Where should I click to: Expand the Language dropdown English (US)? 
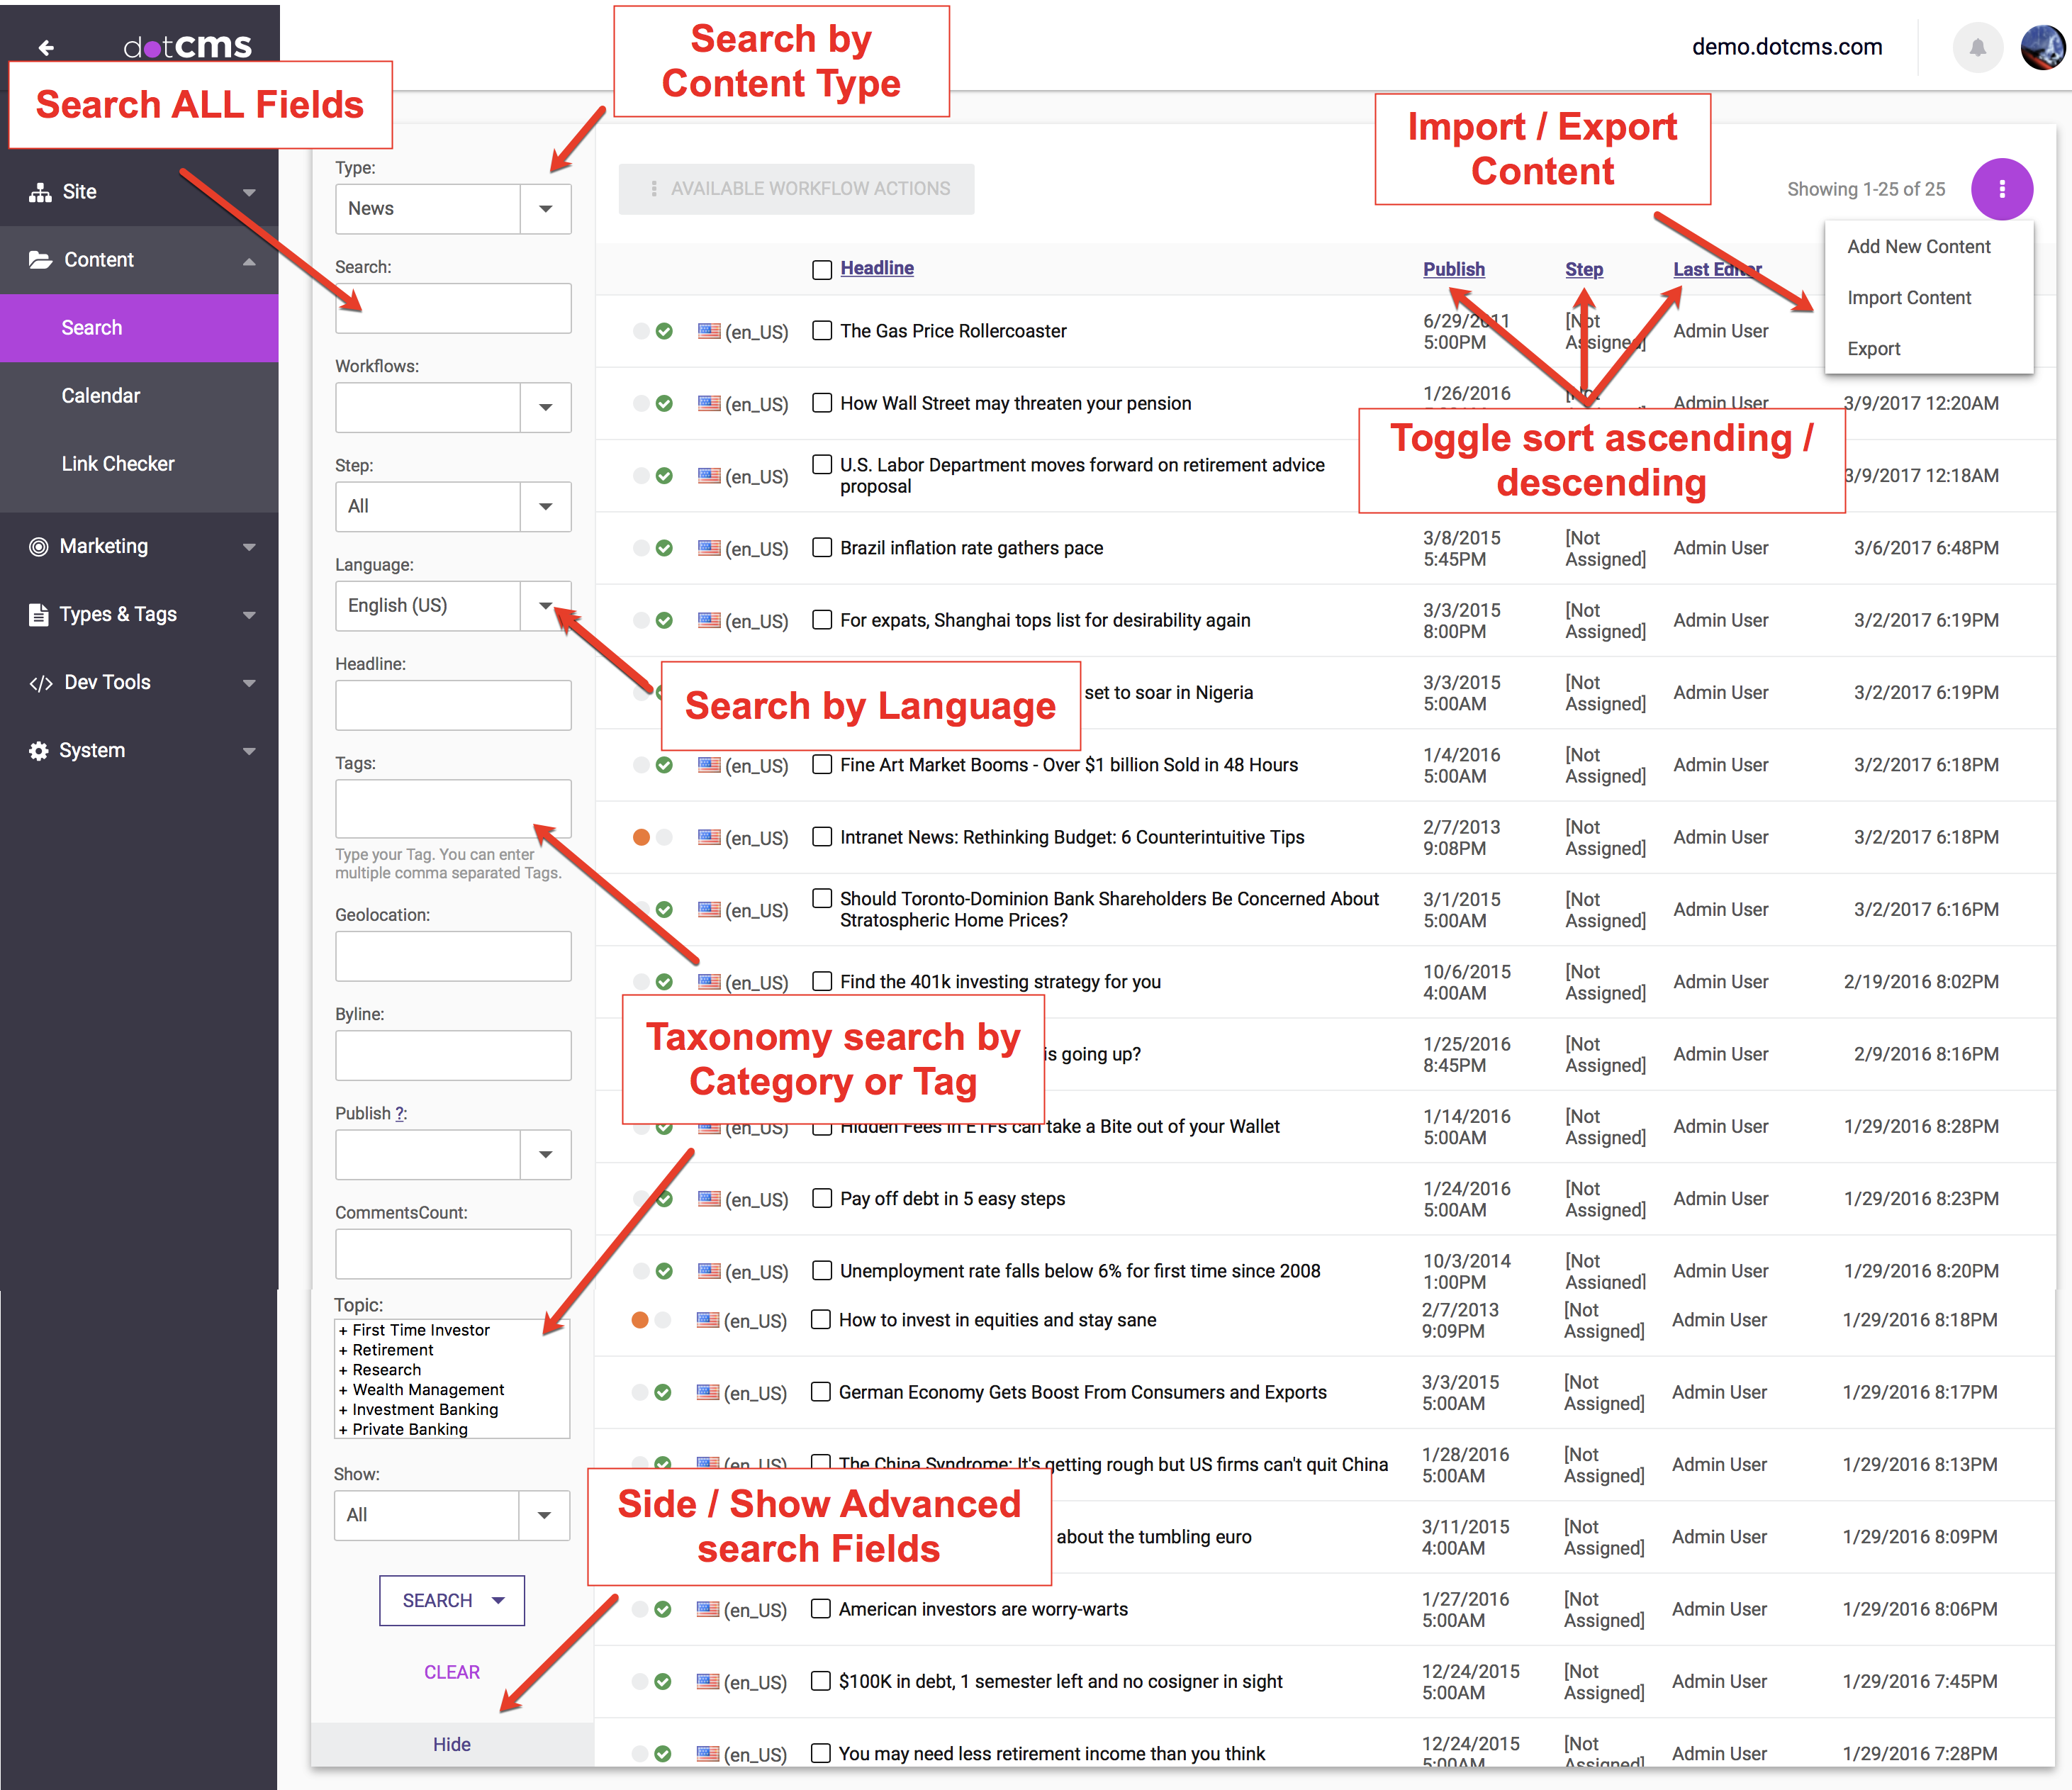point(545,606)
